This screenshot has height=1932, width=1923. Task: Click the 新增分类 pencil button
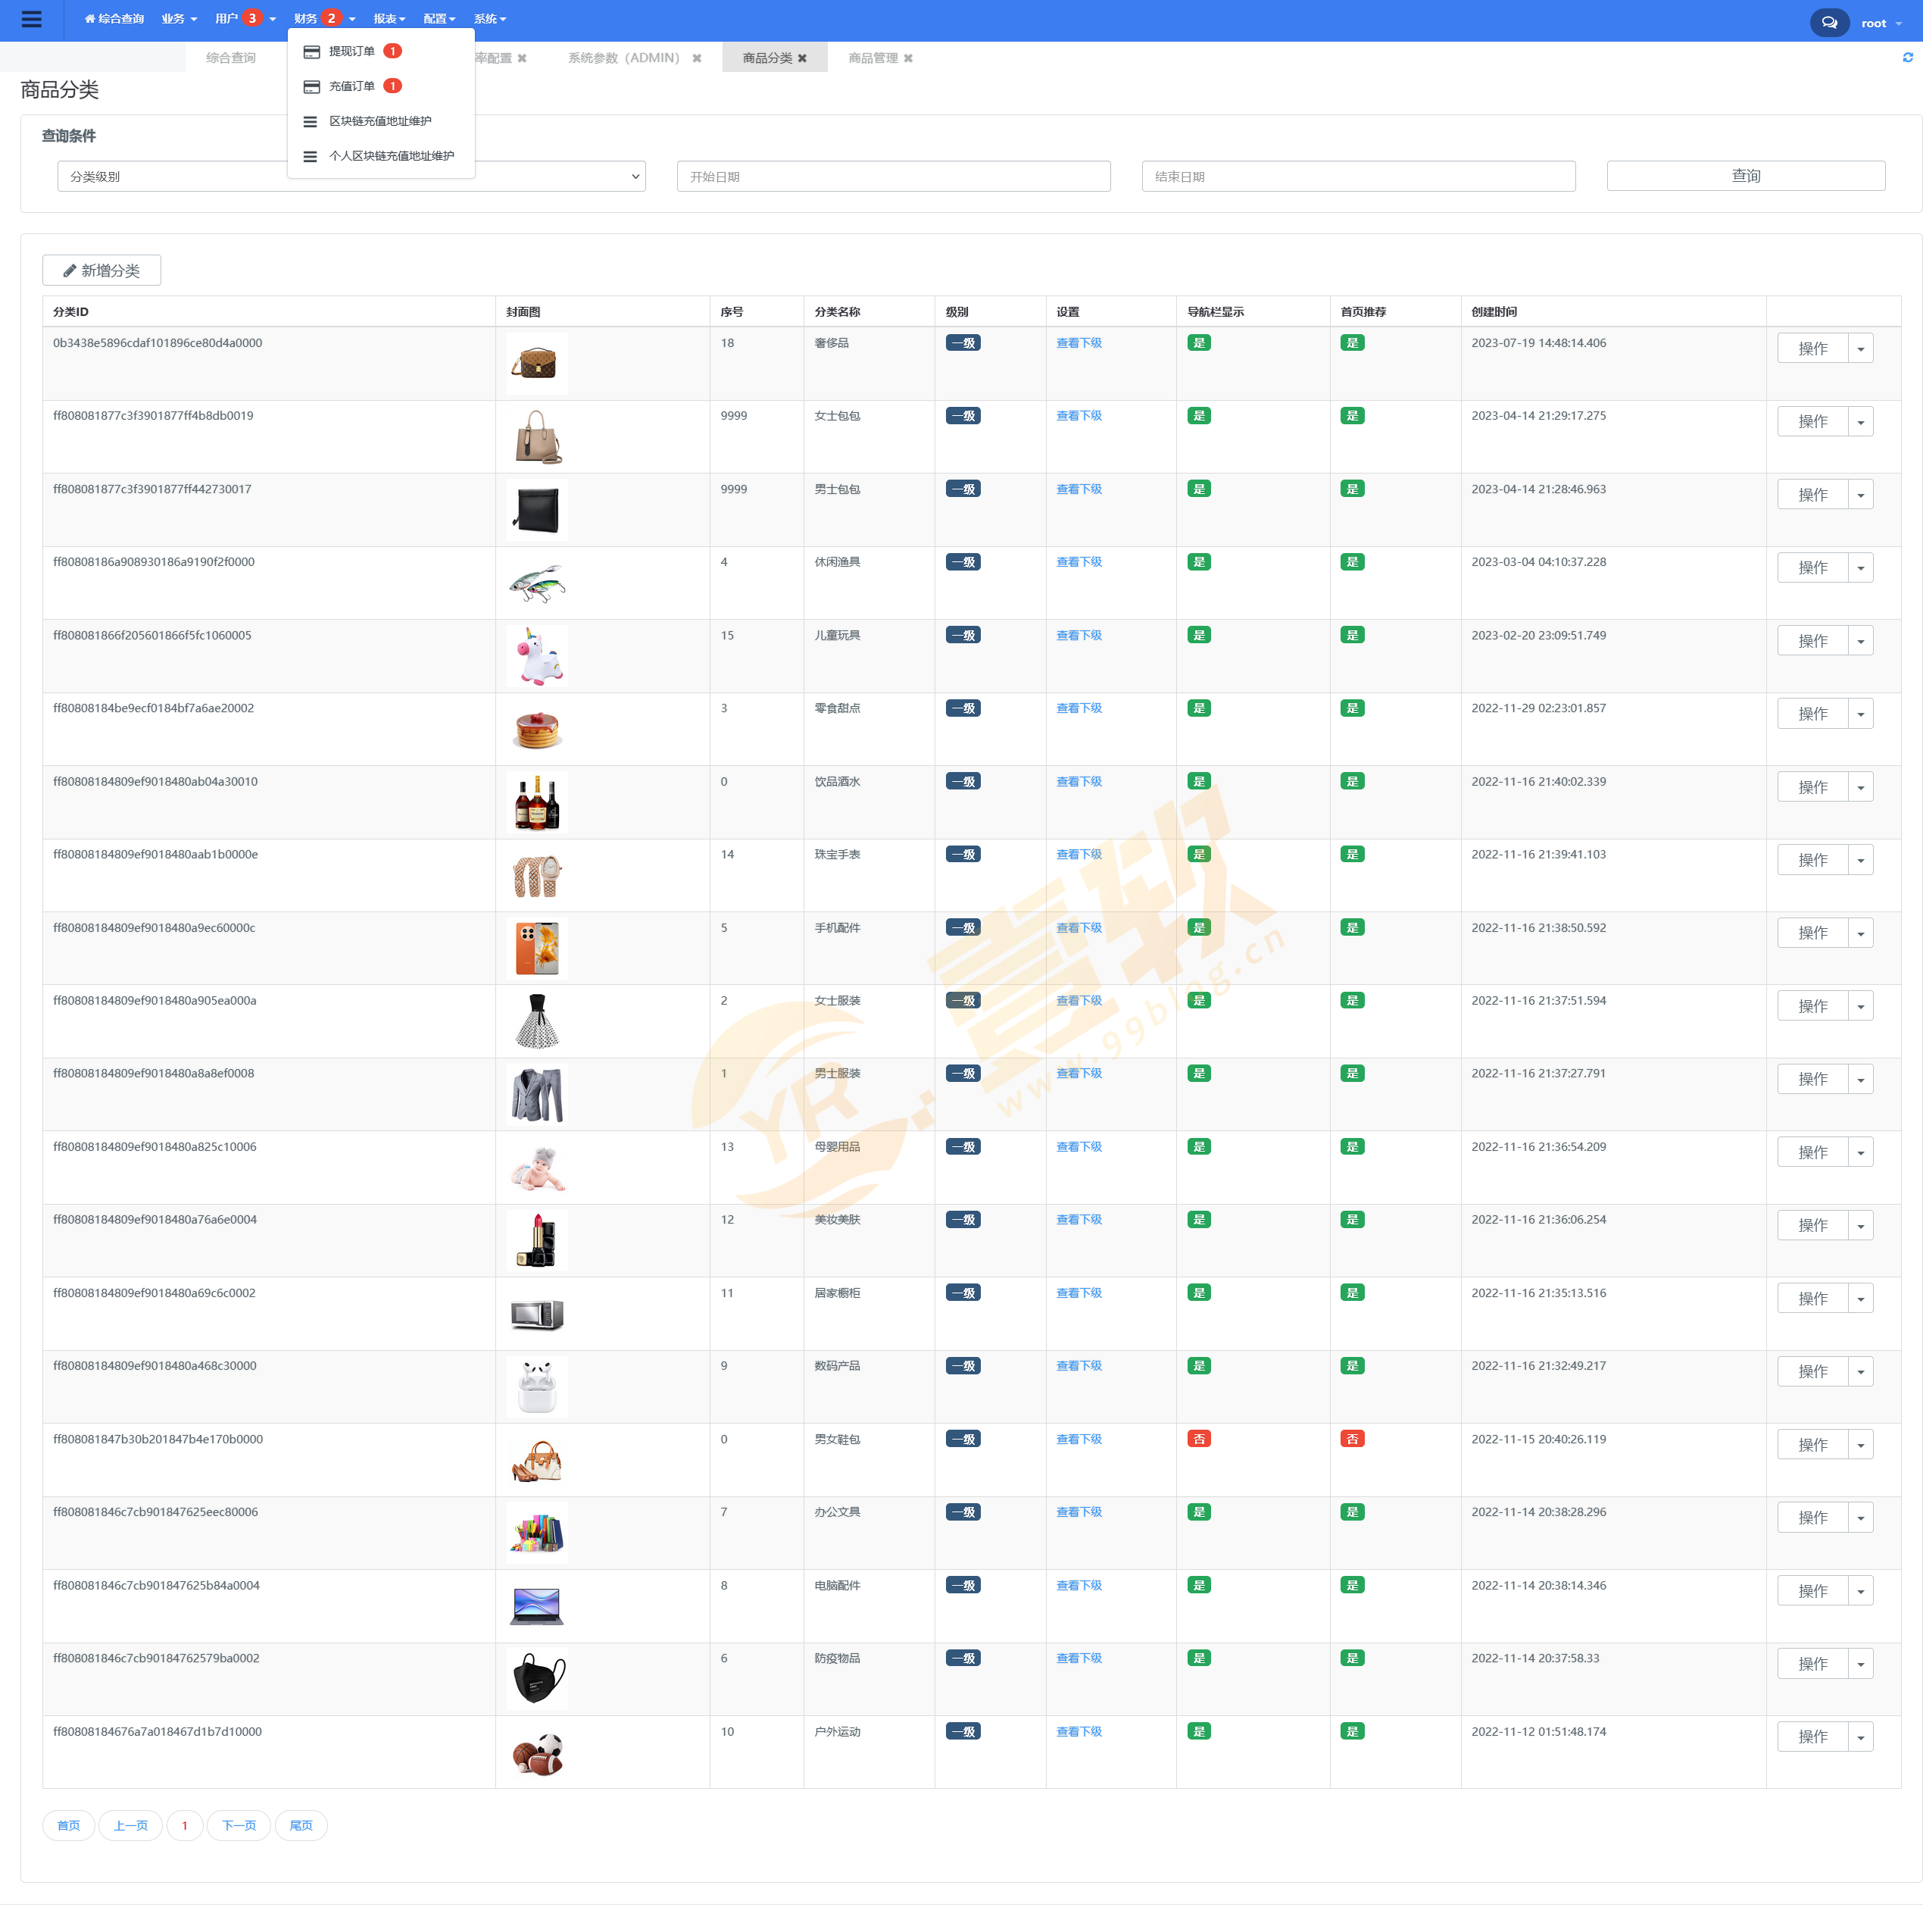(x=102, y=271)
